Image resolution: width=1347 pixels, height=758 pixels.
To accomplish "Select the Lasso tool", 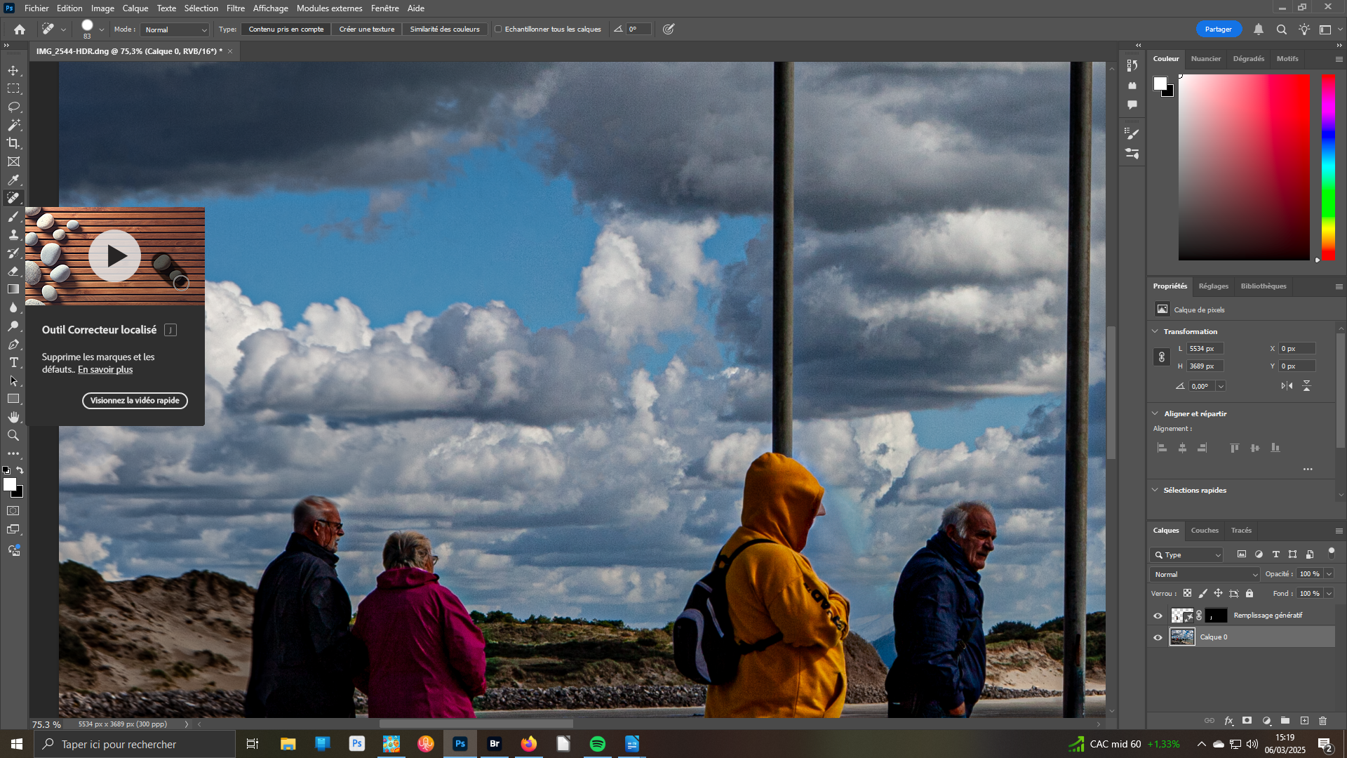I will [x=13, y=107].
